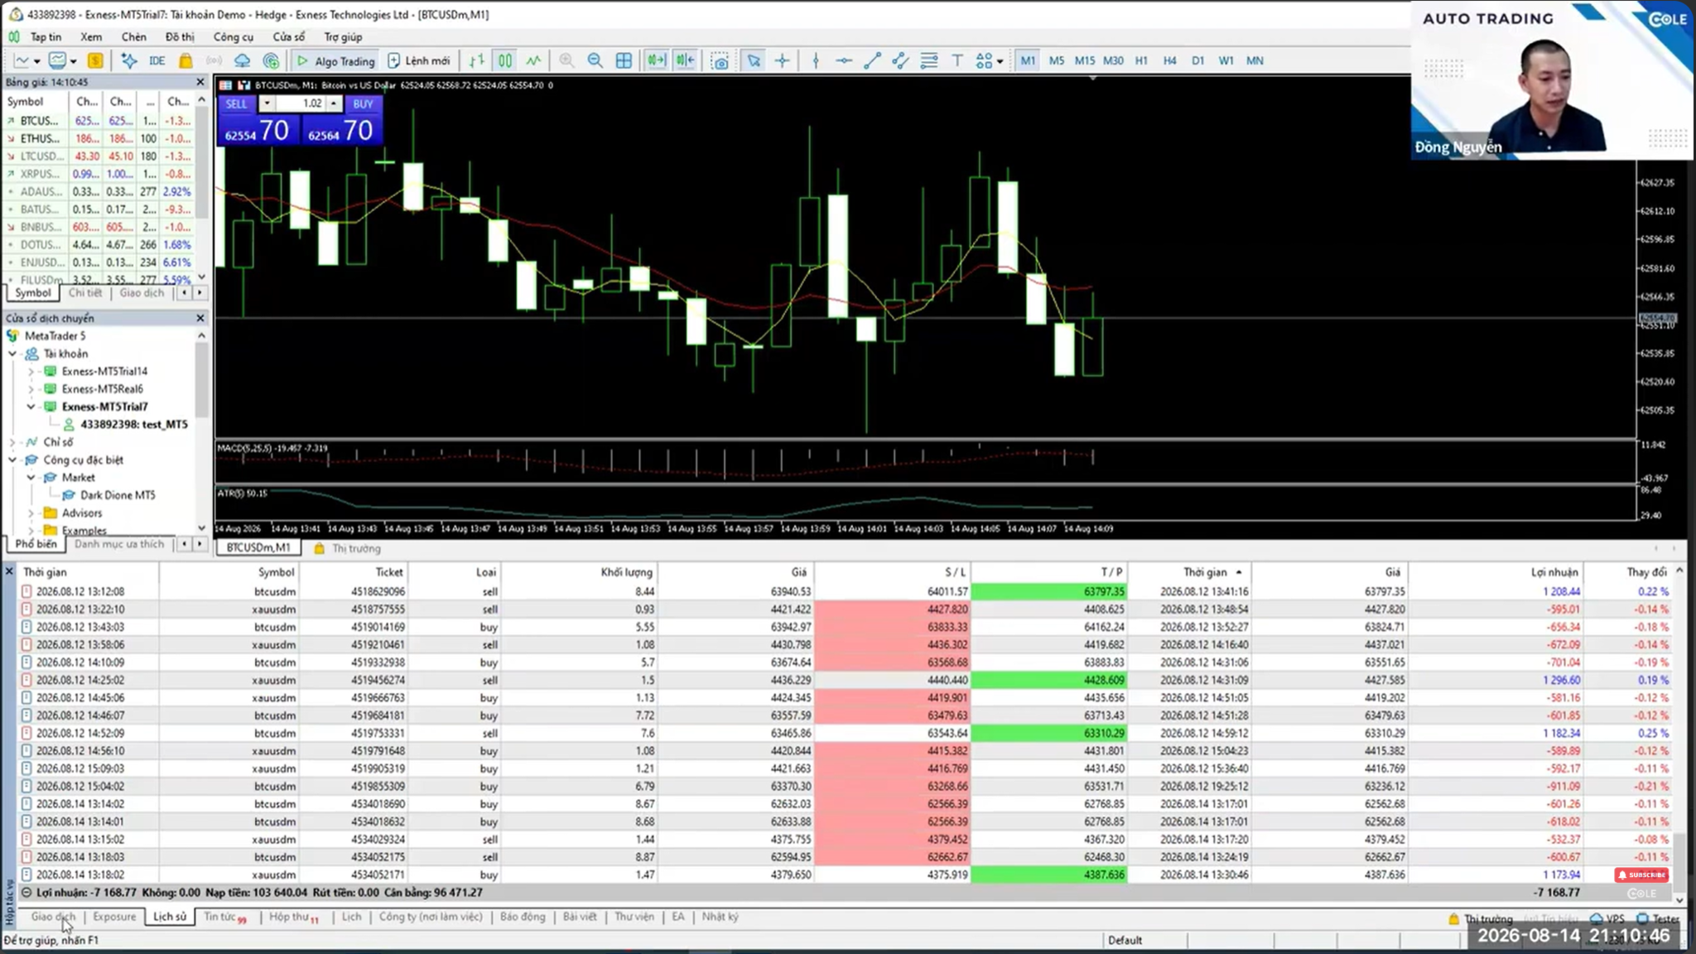Click the tile windows grid icon
Image resolution: width=1696 pixels, height=954 pixels.
(624, 60)
